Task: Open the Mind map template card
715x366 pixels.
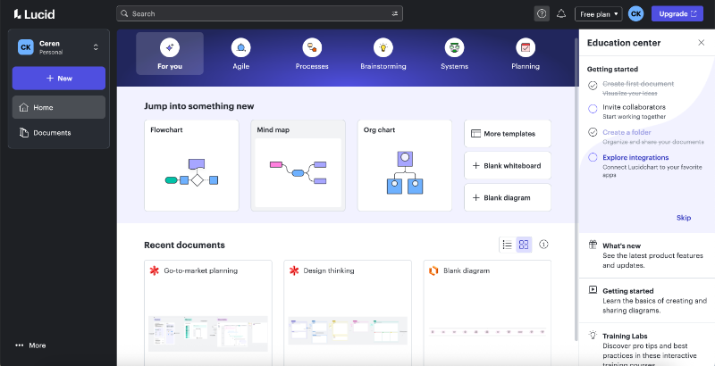Action: click(298, 165)
